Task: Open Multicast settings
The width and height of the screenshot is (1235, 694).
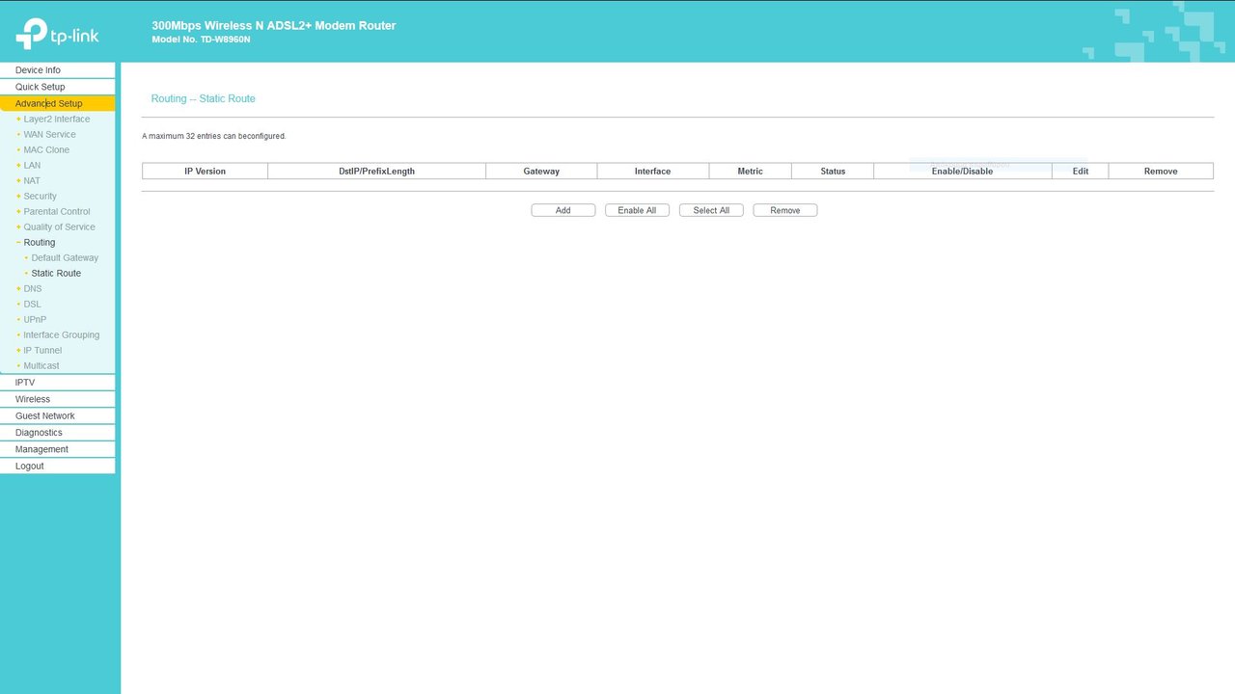Action: click(41, 366)
